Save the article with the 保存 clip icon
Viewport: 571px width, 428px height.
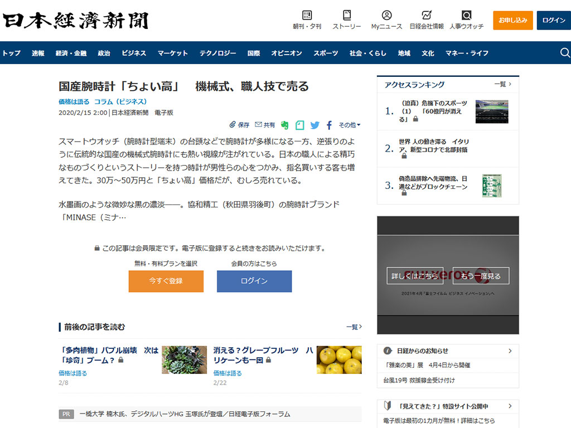[239, 125]
